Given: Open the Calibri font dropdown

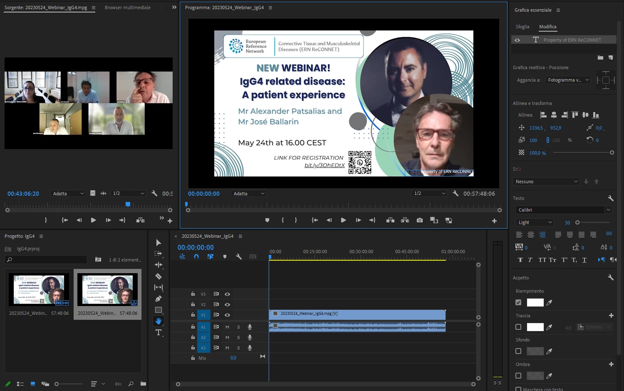Looking at the screenshot, I should pos(562,210).
